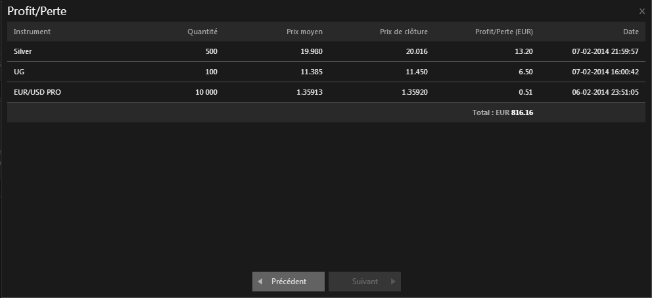Select the Silver row
652x298 pixels.
23,51
